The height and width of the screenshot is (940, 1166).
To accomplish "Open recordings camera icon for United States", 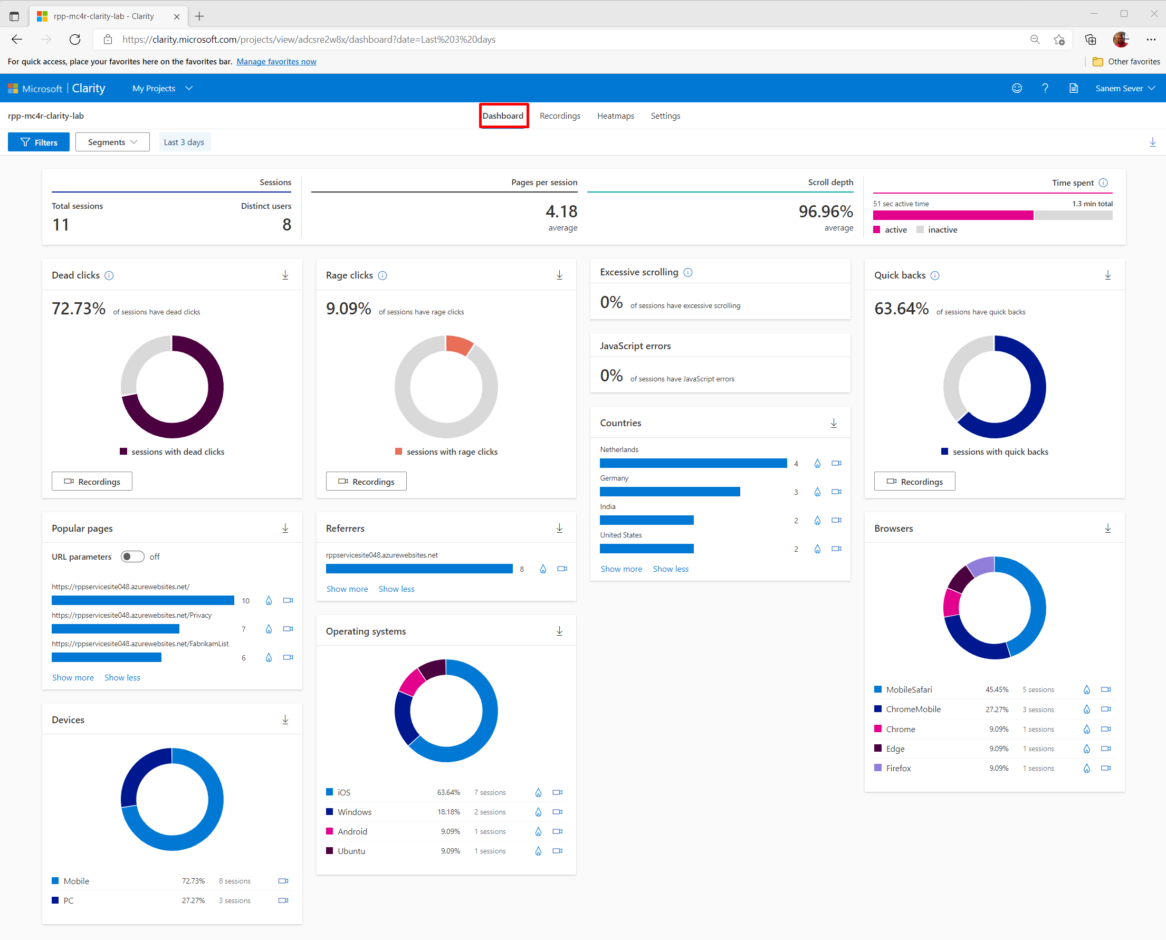I will (x=836, y=549).
